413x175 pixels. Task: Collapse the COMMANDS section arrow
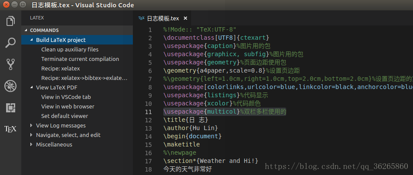(x=26, y=30)
